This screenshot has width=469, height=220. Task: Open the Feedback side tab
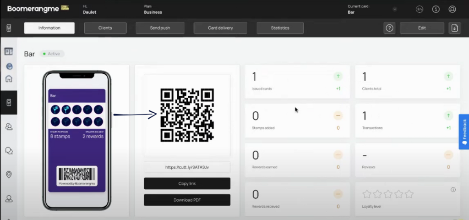coord(464,132)
